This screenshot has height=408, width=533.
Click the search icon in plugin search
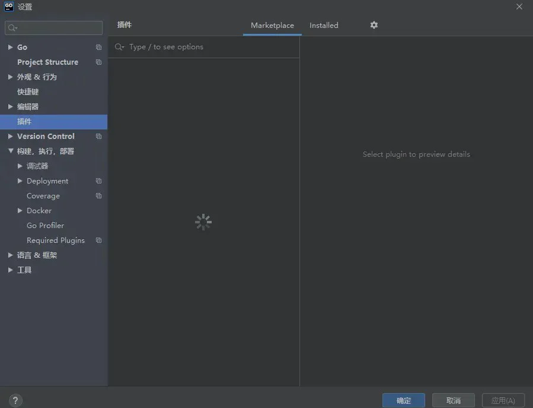(x=119, y=47)
